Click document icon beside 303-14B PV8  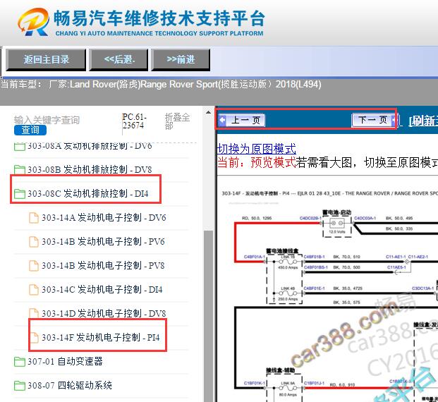pos(34,266)
